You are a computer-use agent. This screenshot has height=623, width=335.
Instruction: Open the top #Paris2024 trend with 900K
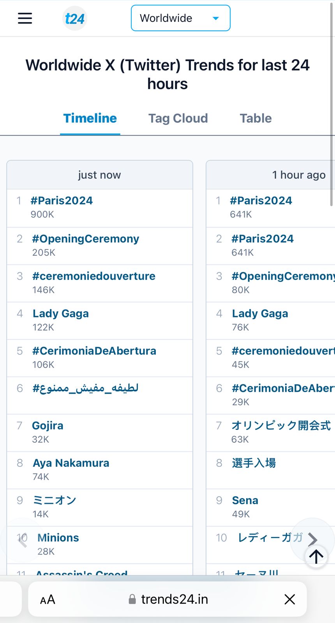coord(62,201)
